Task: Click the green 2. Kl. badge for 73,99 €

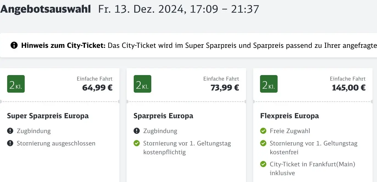Action: tap(143, 84)
